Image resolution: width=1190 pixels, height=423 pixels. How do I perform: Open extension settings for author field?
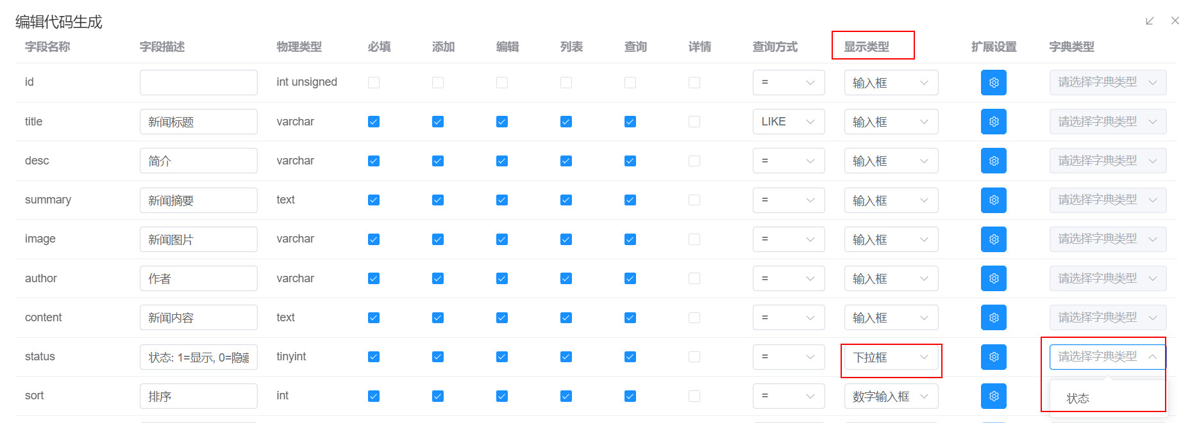[993, 278]
